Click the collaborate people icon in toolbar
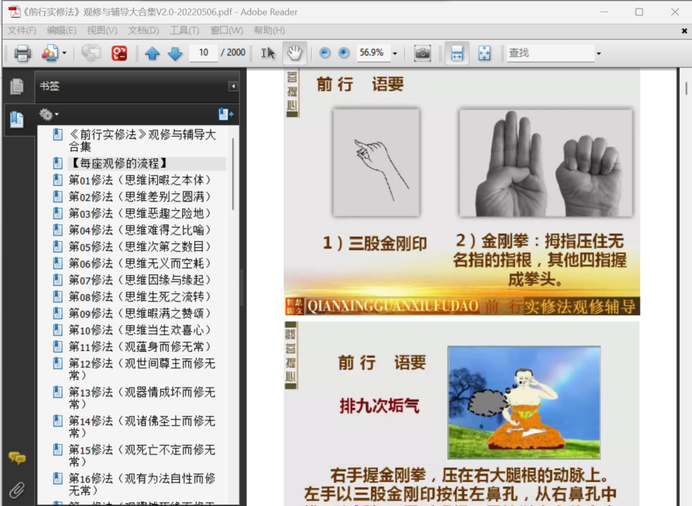The width and height of the screenshot is (692, 506). click(x=49, y=53)
